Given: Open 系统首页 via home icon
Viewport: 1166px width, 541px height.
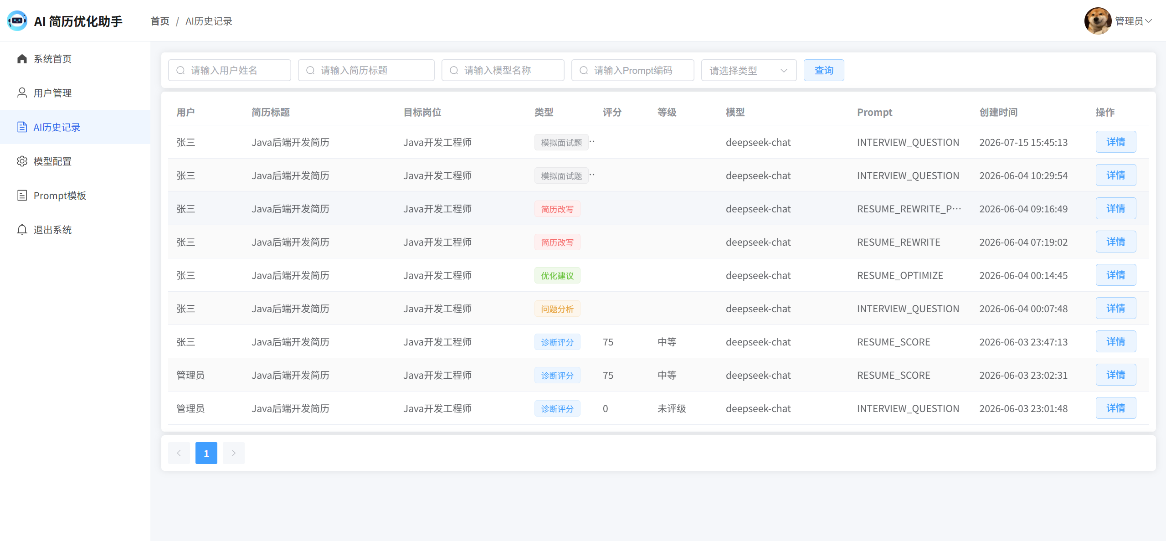Looking at the screenshot, I should (22, 59).
